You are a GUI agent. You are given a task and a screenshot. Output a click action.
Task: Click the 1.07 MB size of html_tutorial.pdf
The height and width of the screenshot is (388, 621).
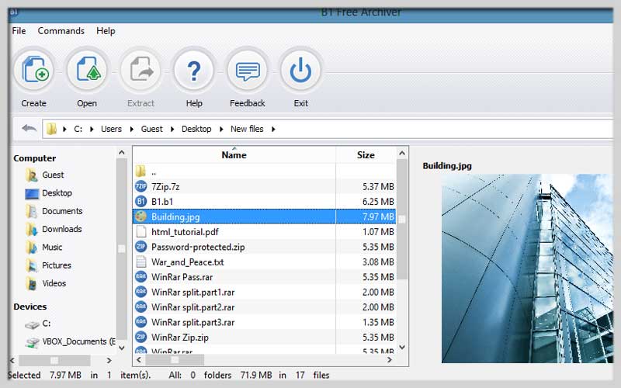click(378, 231)
